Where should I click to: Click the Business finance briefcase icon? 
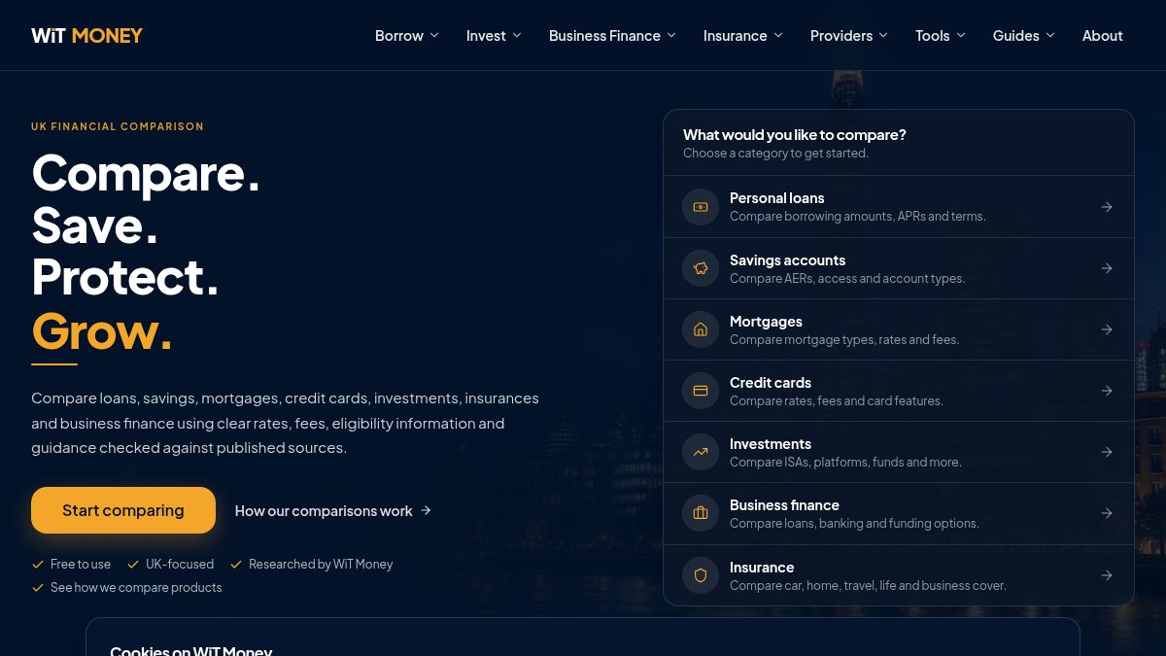(x=701, y=513)
